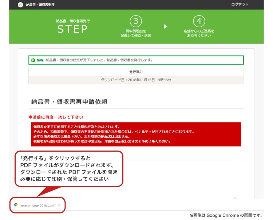273x220 pixels.
Task: Click the 納品書・領収書再申請依頼 heading
Action: click(x=69, y=102)
